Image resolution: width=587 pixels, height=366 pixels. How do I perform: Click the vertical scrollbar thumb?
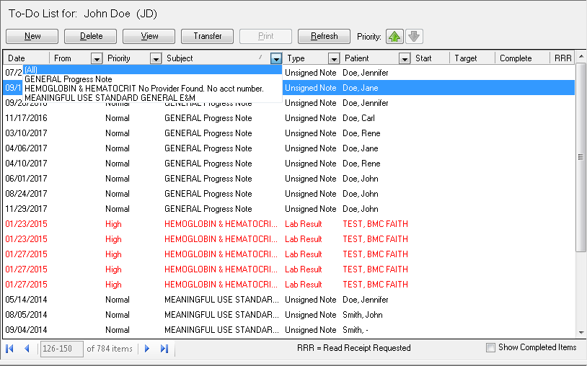(x=581, y=157)
